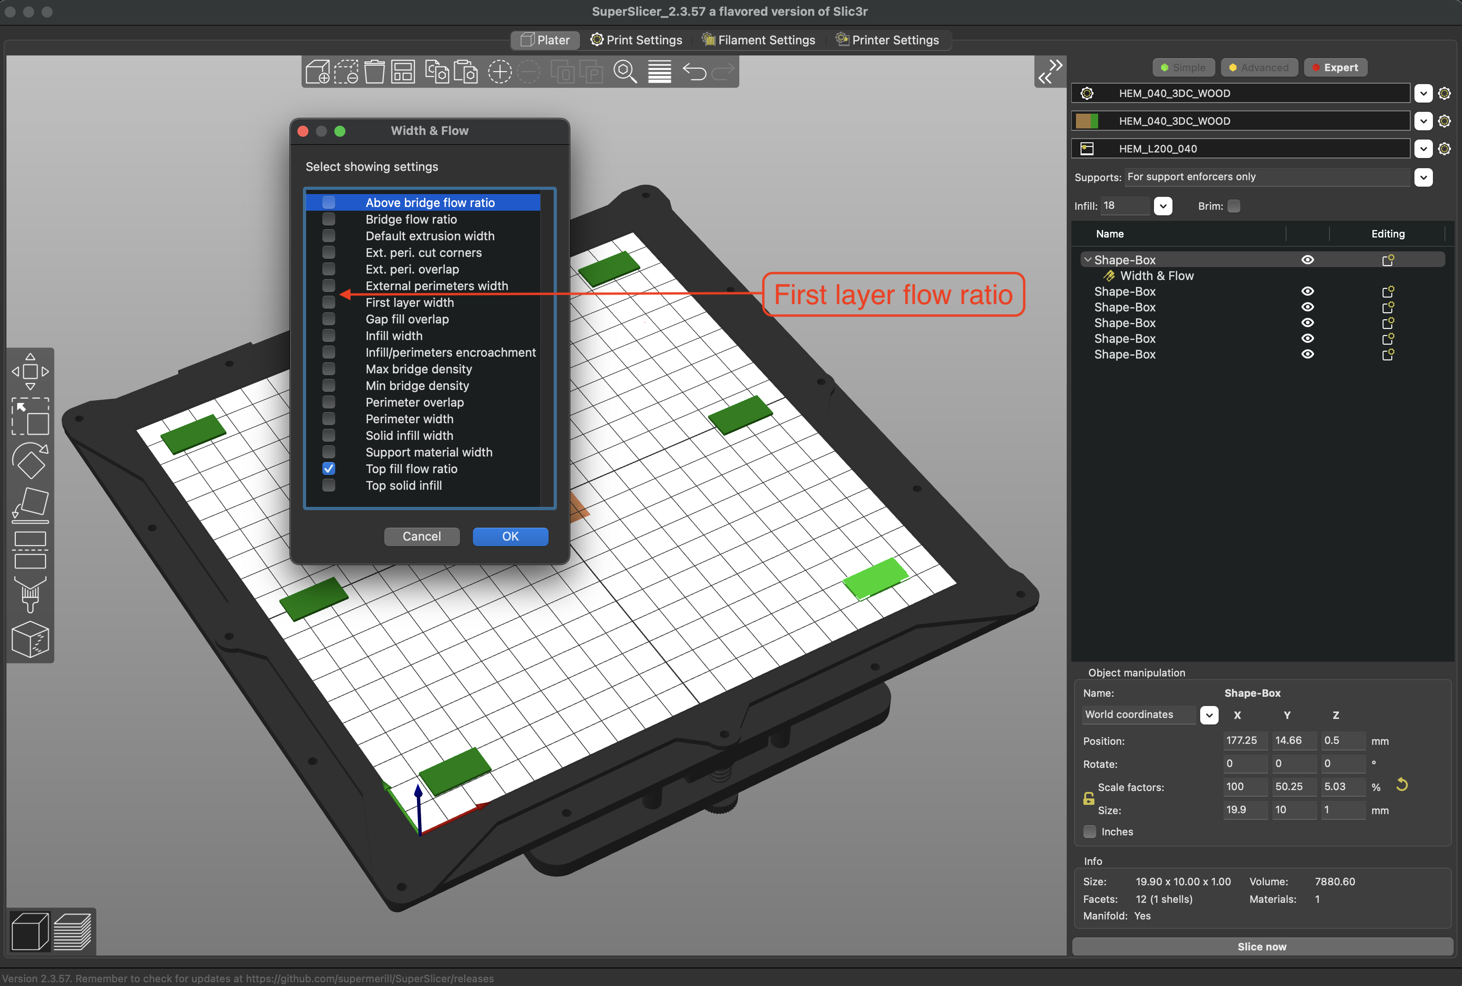Open variable layer height tool

tap(660, 72)
